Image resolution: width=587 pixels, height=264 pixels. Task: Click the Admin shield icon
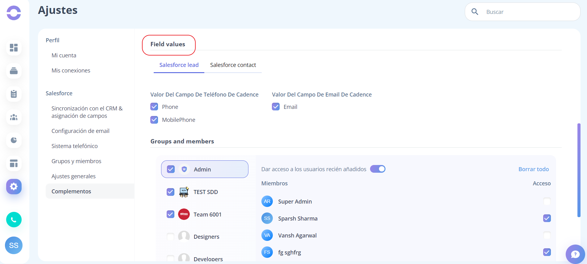pyautogui.click(x=184, y=169)
